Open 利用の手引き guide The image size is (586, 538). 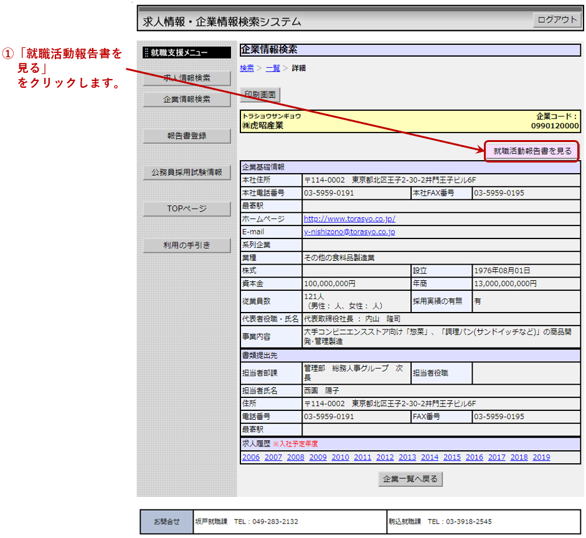tap(187, 245)
